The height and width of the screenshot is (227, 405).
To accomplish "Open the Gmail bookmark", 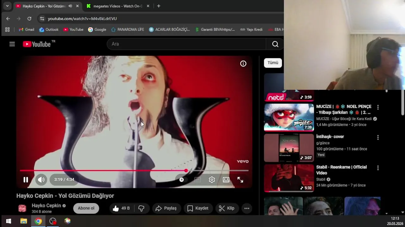I will tap(27, 30).
